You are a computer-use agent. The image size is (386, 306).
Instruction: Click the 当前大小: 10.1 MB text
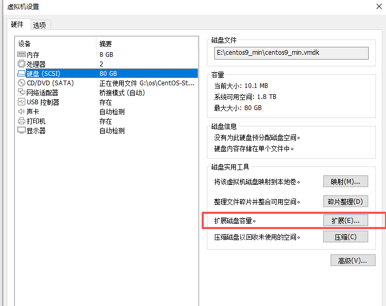[241, 86]
